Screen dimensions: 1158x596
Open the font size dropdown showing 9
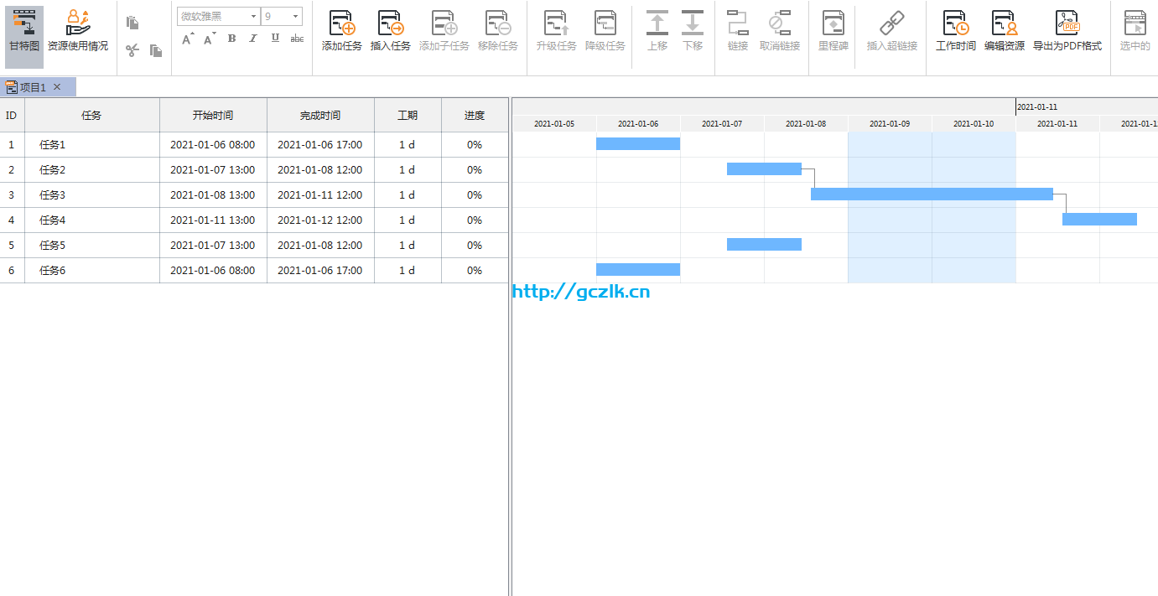pyautogui.click(x=295, y=16)
